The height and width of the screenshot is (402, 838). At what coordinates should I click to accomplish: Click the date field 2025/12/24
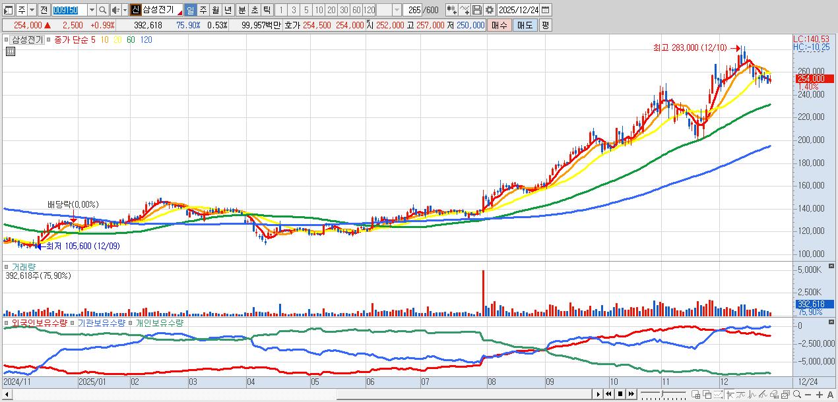point(518,10)
